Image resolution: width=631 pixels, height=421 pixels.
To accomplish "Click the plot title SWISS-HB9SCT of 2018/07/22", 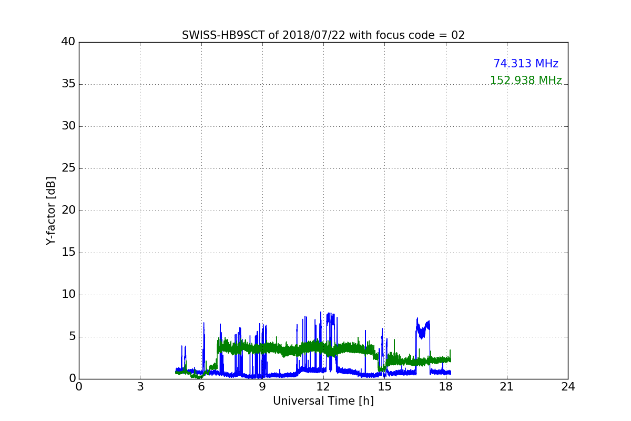I will point(323,35).
